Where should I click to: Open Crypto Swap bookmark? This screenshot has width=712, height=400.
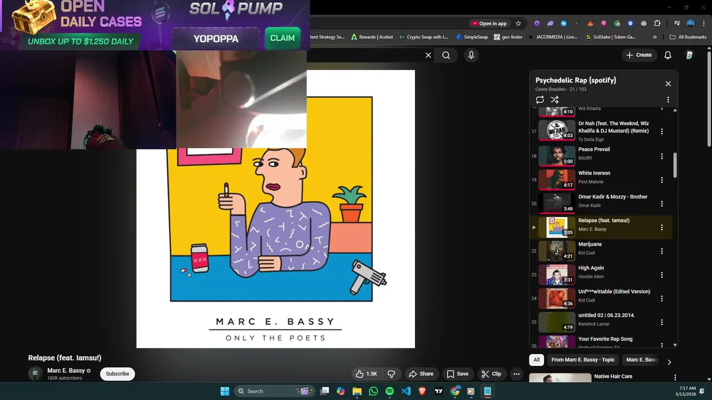coord(423,37)
